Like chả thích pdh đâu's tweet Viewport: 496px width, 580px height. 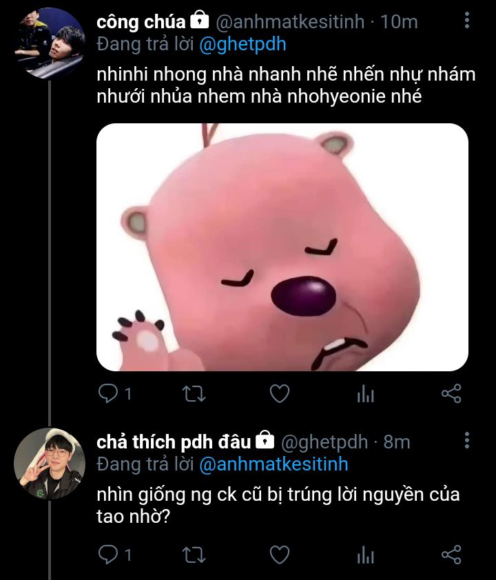[280, 555]
